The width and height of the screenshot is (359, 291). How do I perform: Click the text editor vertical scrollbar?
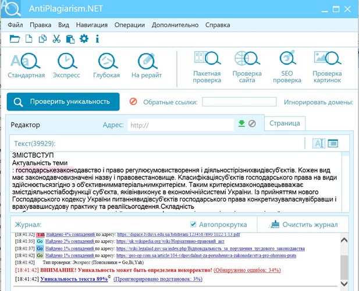[x=346, y=182]
